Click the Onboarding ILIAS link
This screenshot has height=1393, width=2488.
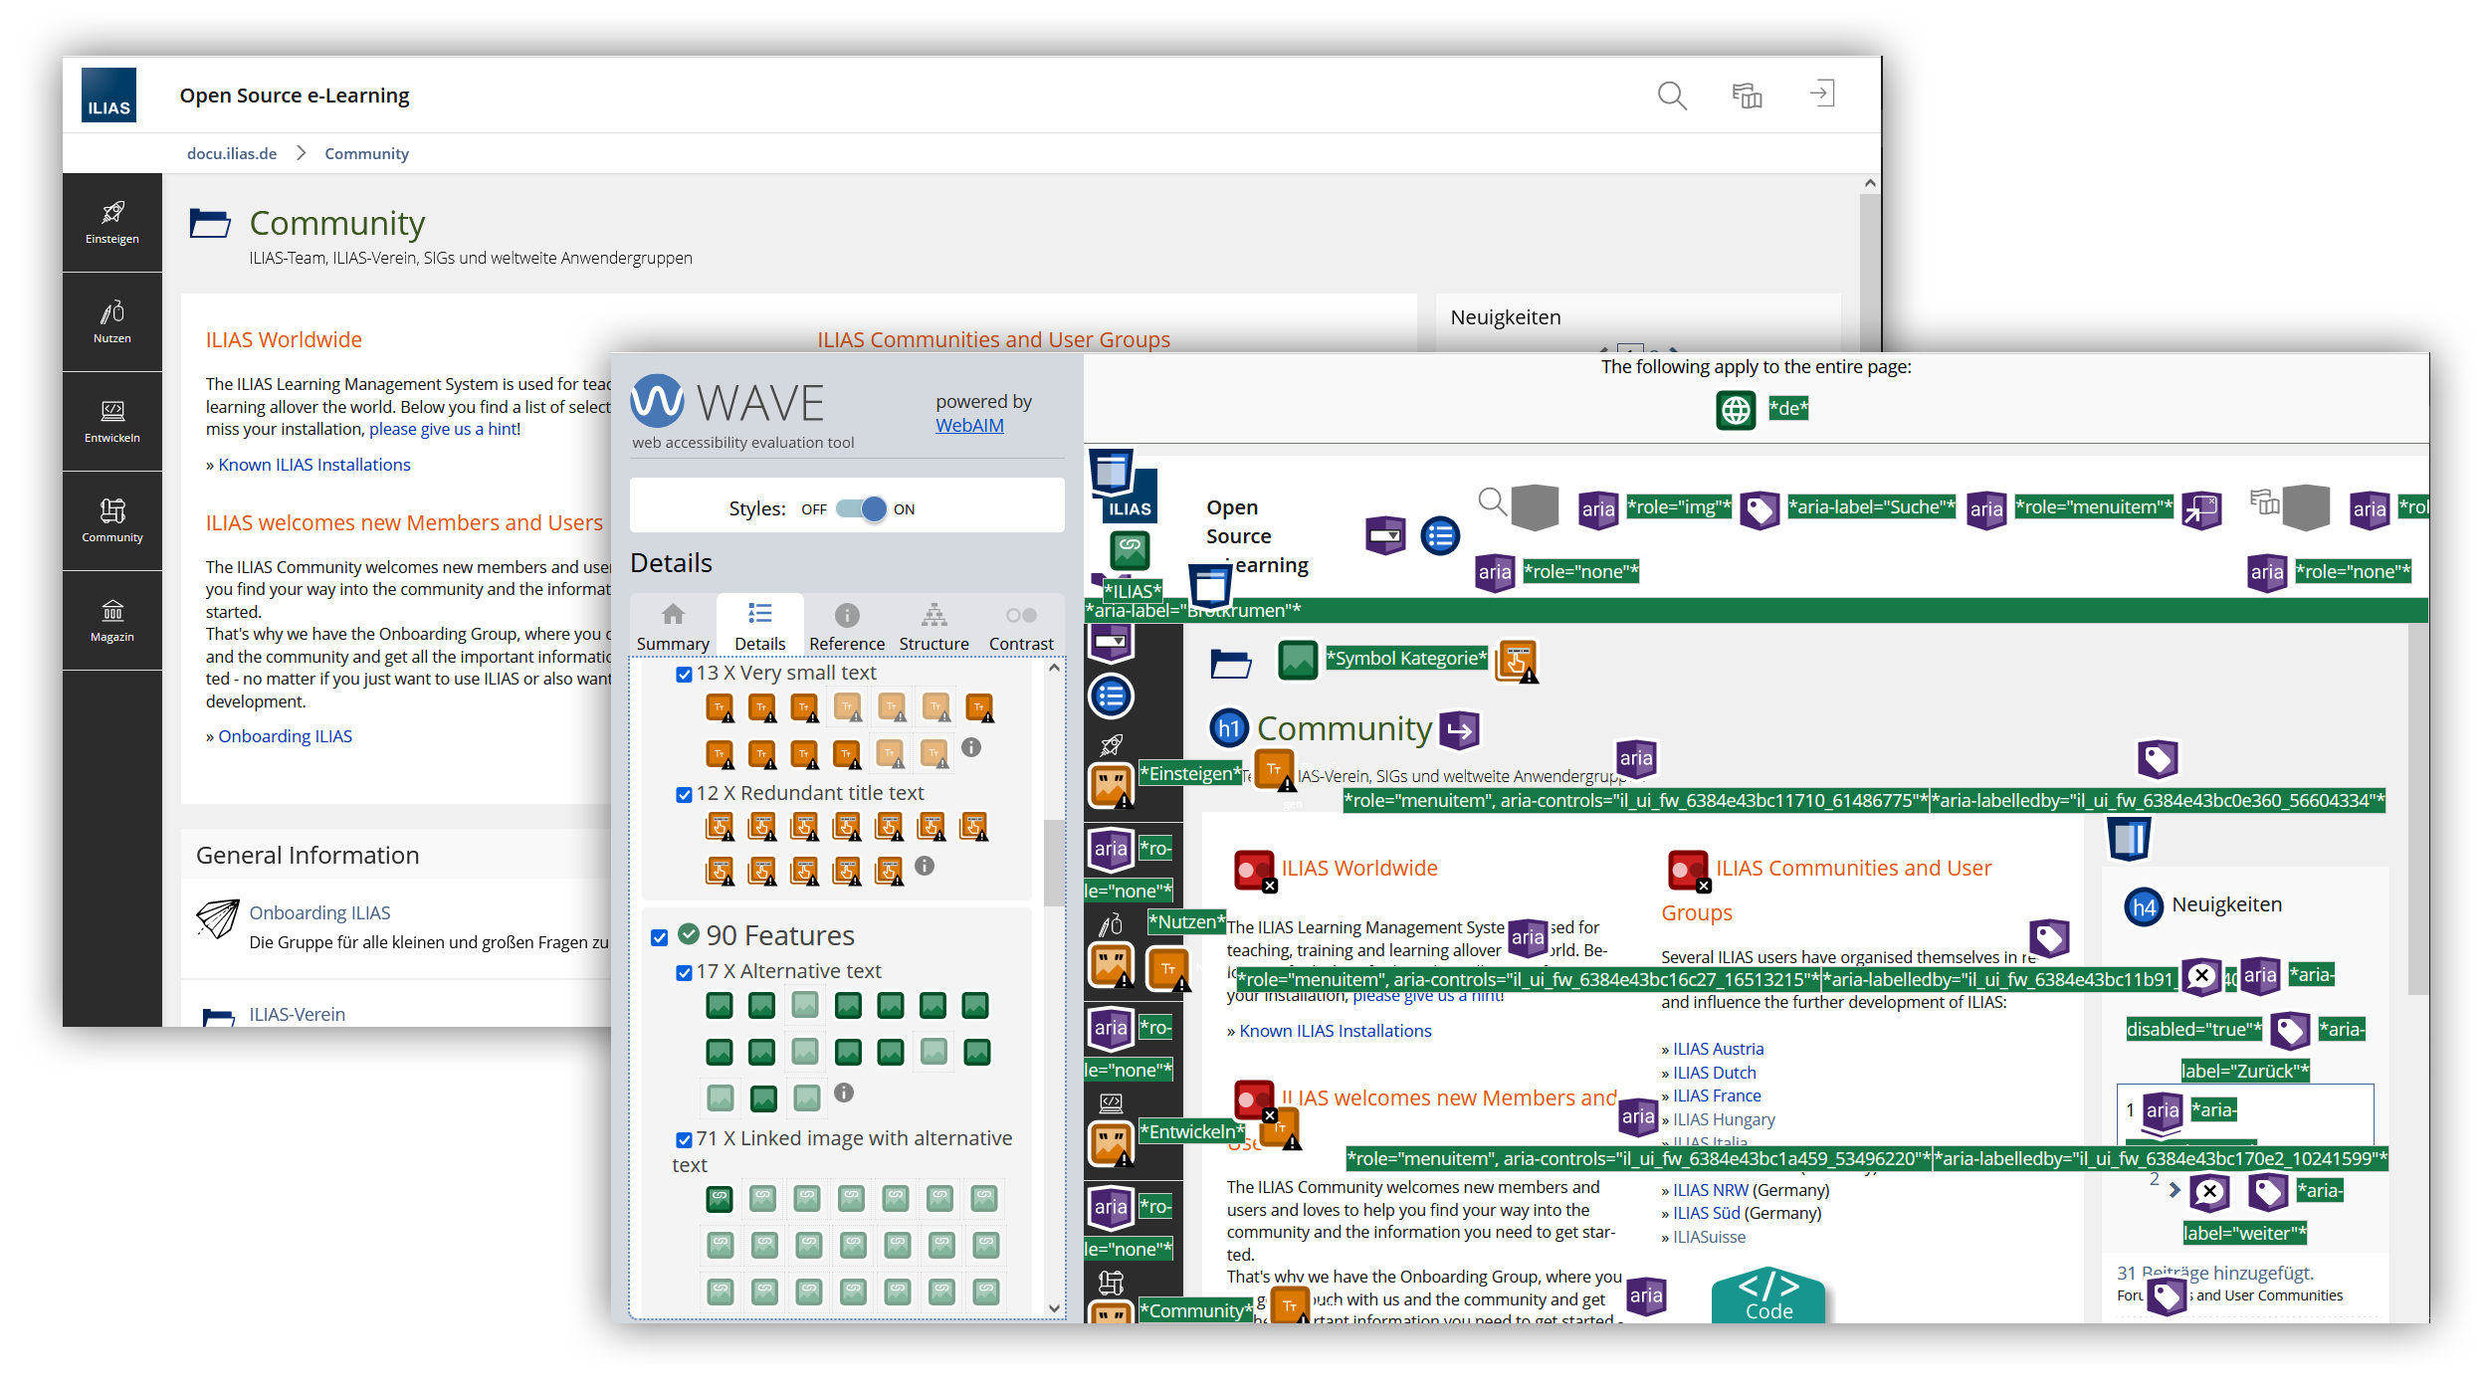[319, 911]
